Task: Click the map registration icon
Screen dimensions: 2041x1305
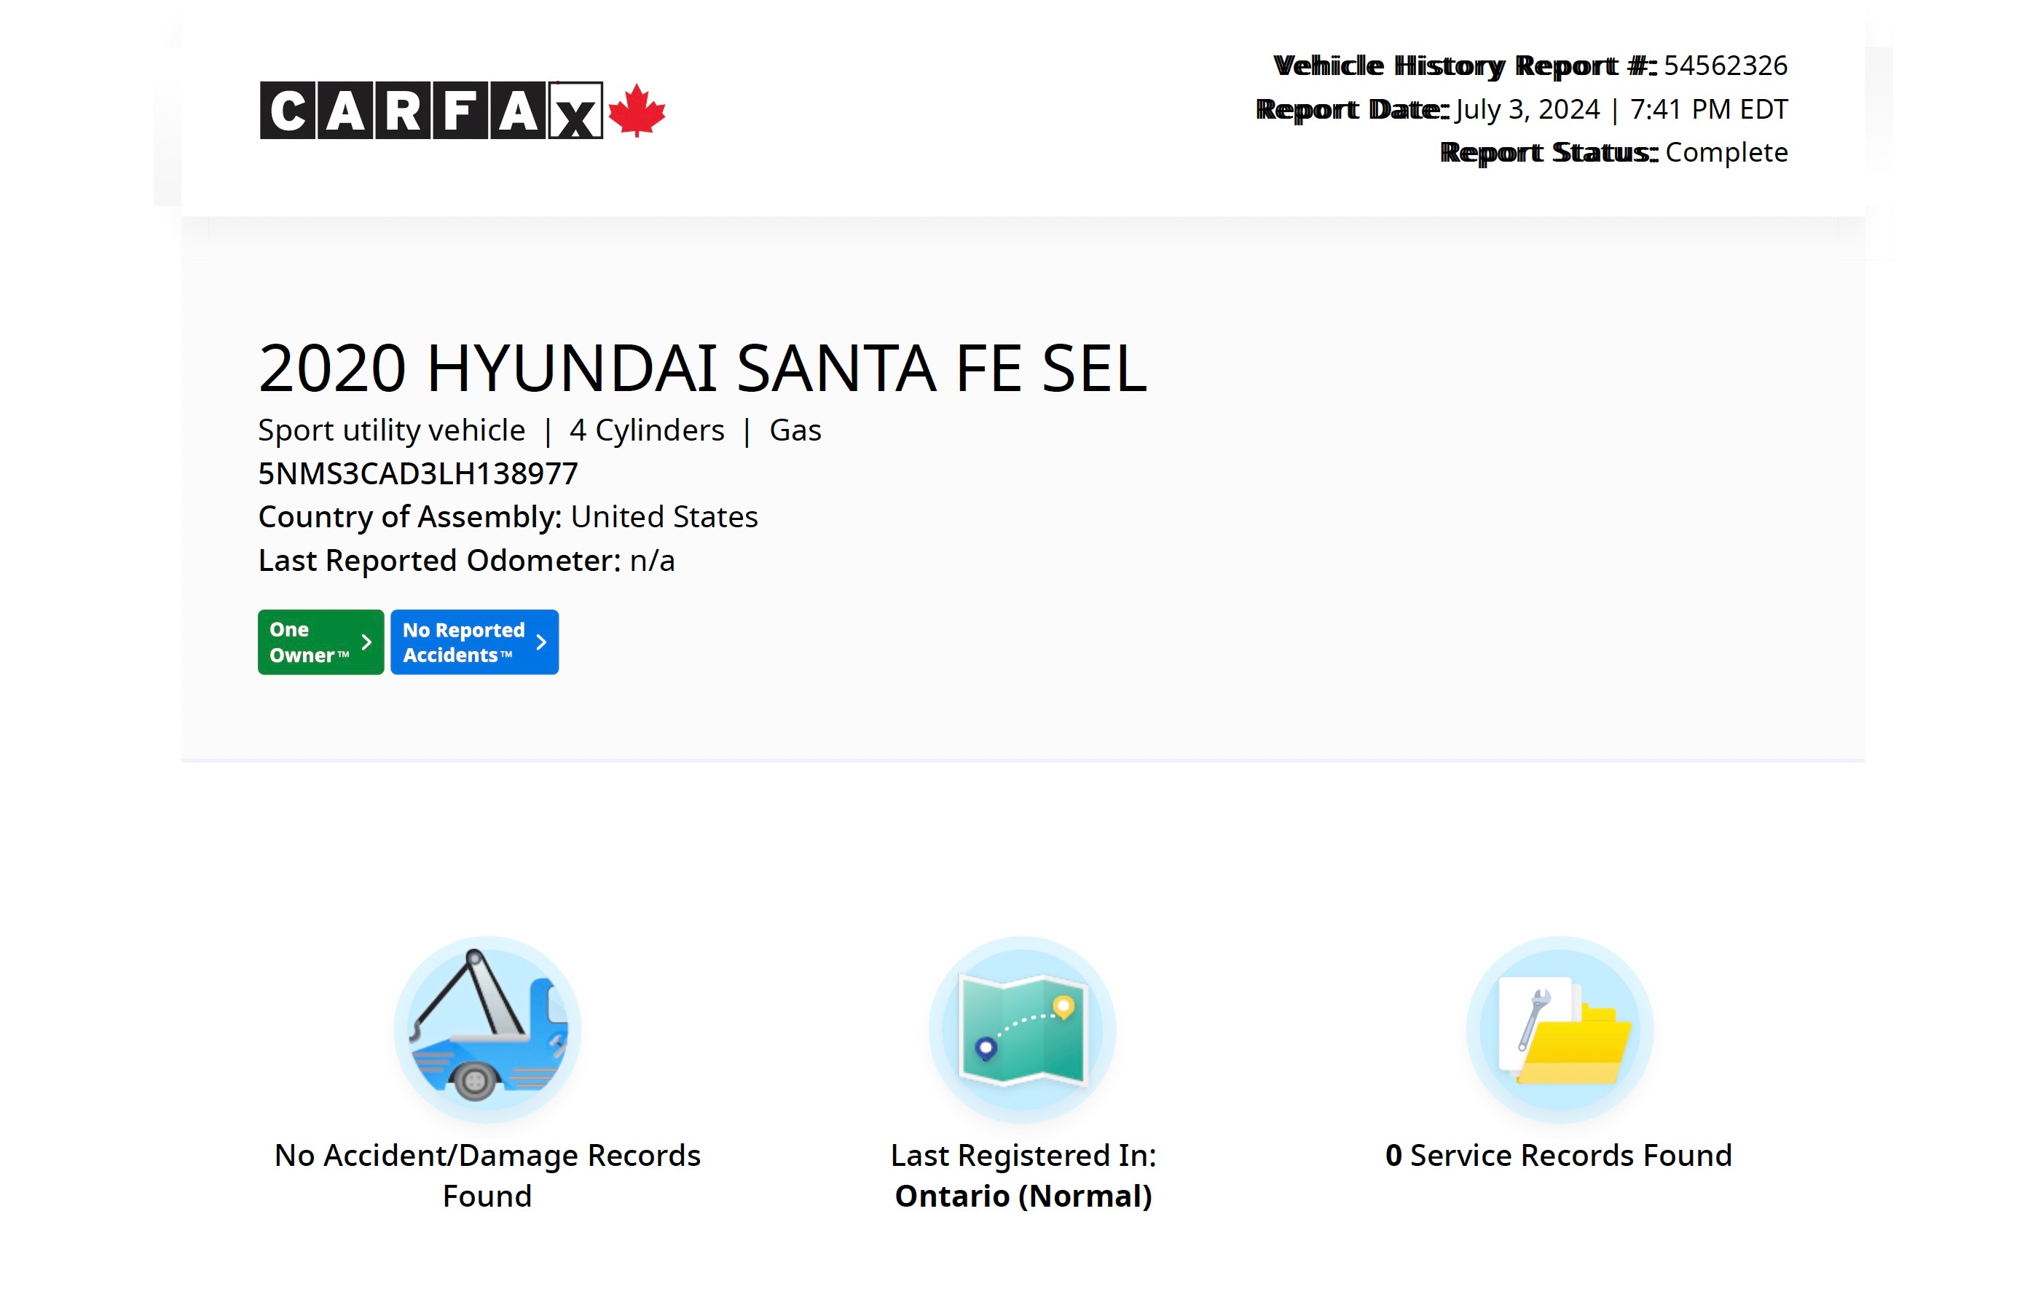Action: (1022, 1030)
